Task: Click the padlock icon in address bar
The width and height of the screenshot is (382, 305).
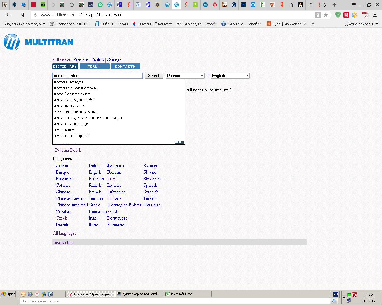Action: pos(318,15)
